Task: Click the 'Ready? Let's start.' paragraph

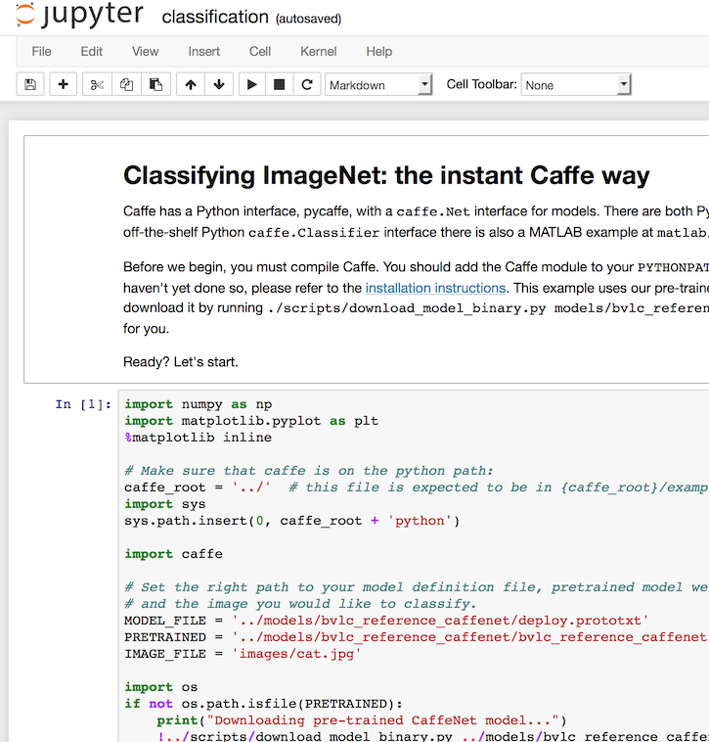Action: pos(181,361)
